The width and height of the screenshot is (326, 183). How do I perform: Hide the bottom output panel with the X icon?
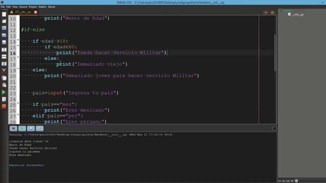pos(275,129)
